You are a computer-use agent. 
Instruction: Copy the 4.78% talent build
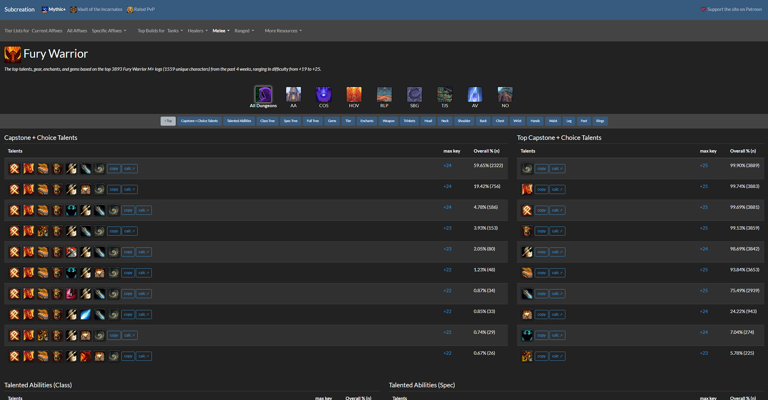[x=128, y=210]
